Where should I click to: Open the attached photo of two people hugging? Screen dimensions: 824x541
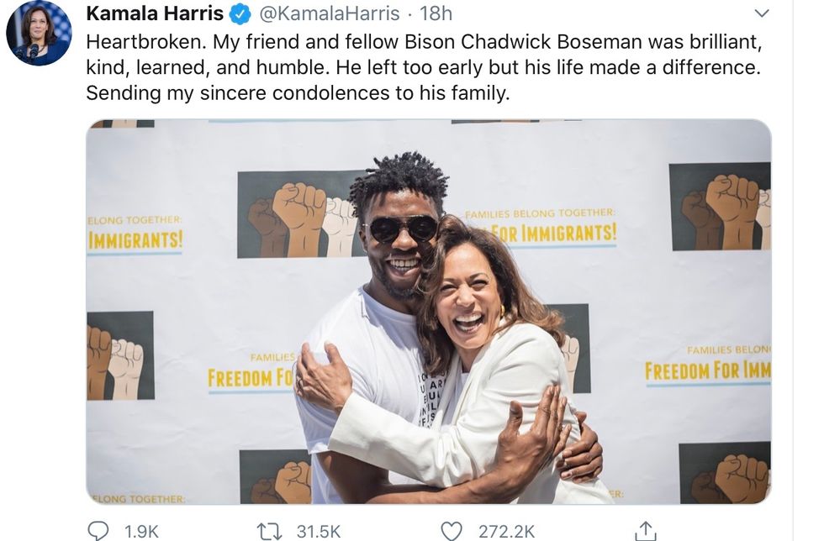(429, 312)
